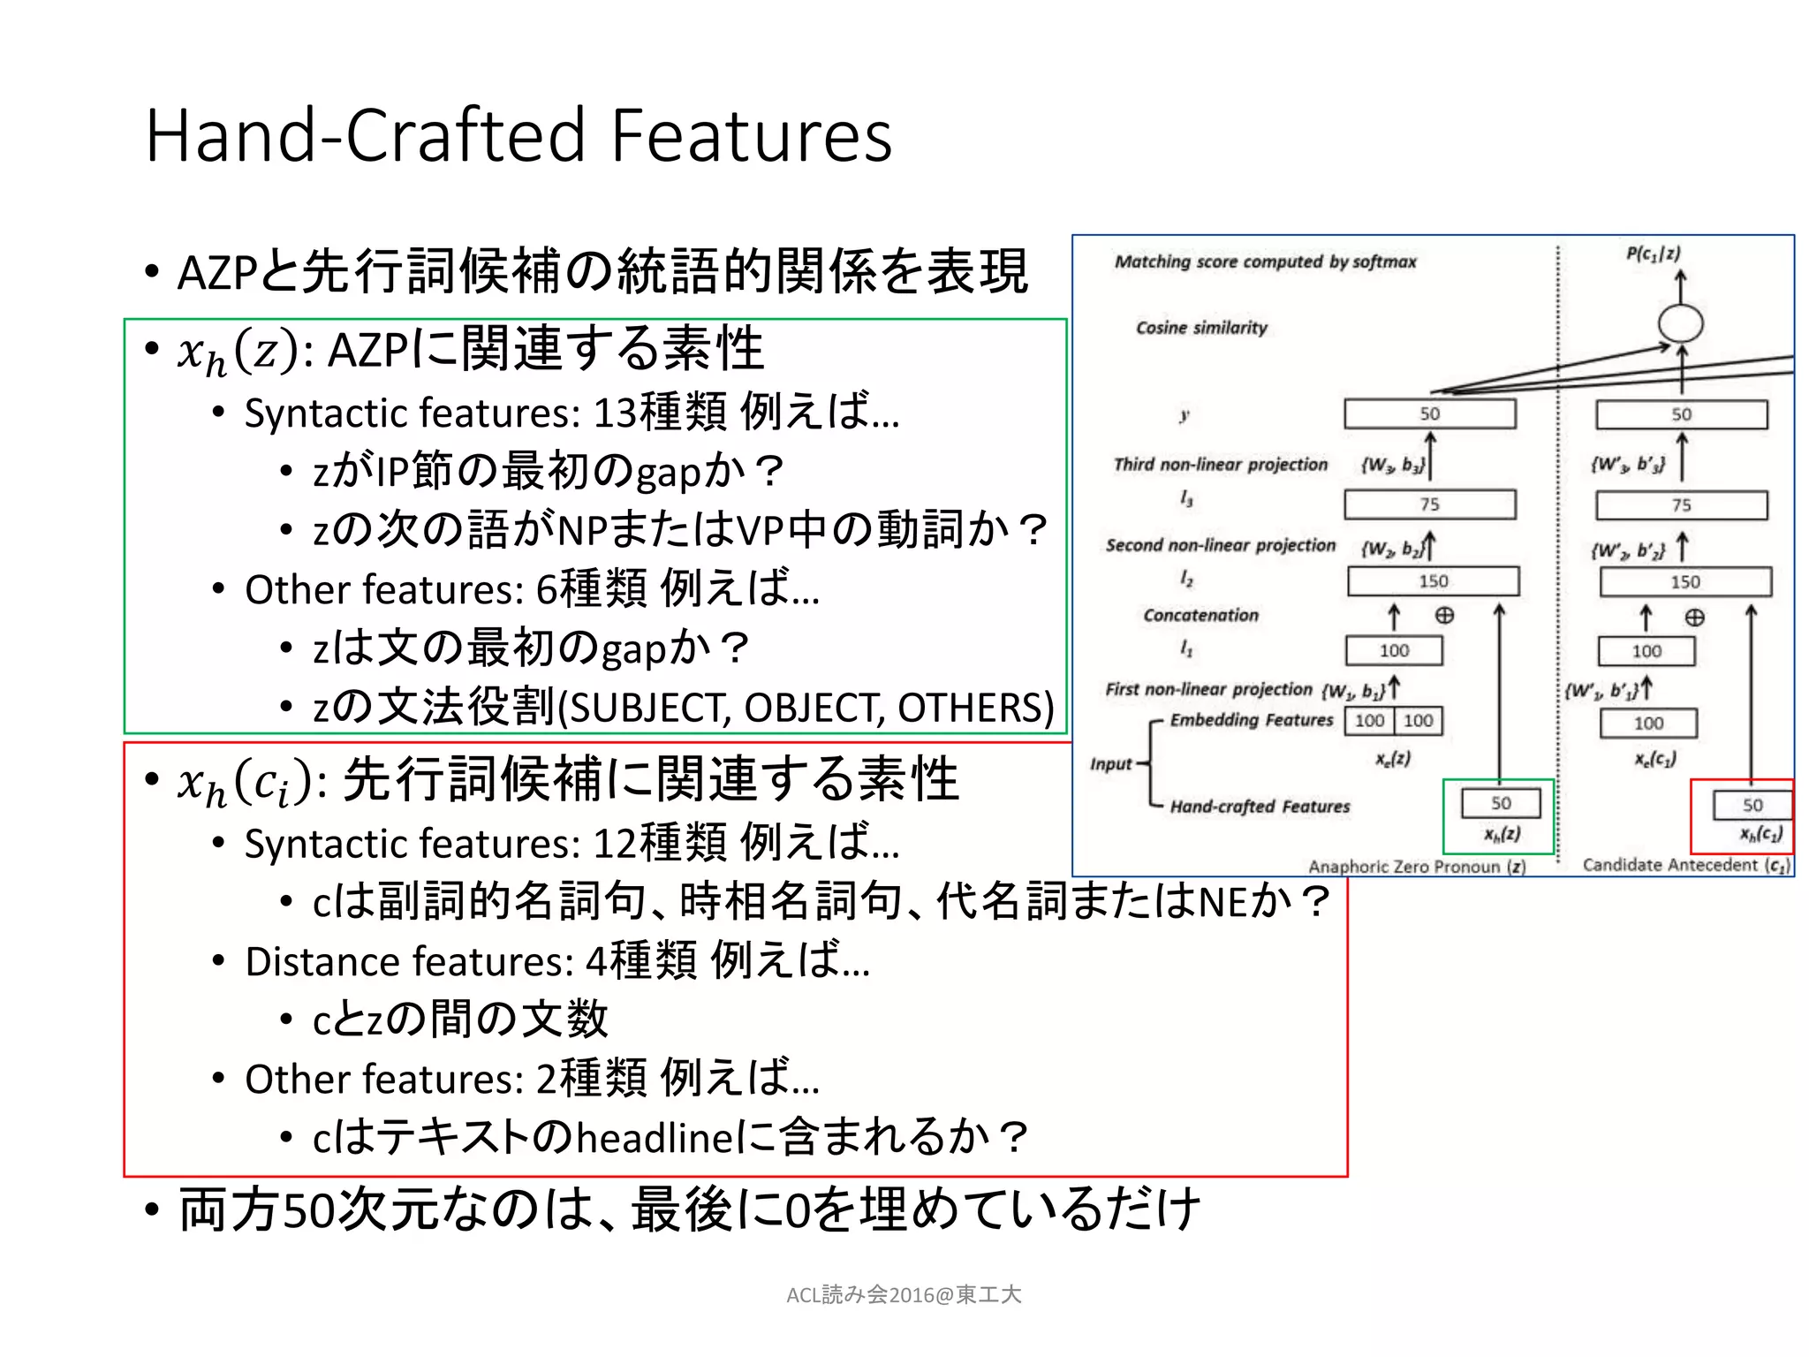
Task: Click the Embedding Features 100|100 box
Action: coord(1394,720)
